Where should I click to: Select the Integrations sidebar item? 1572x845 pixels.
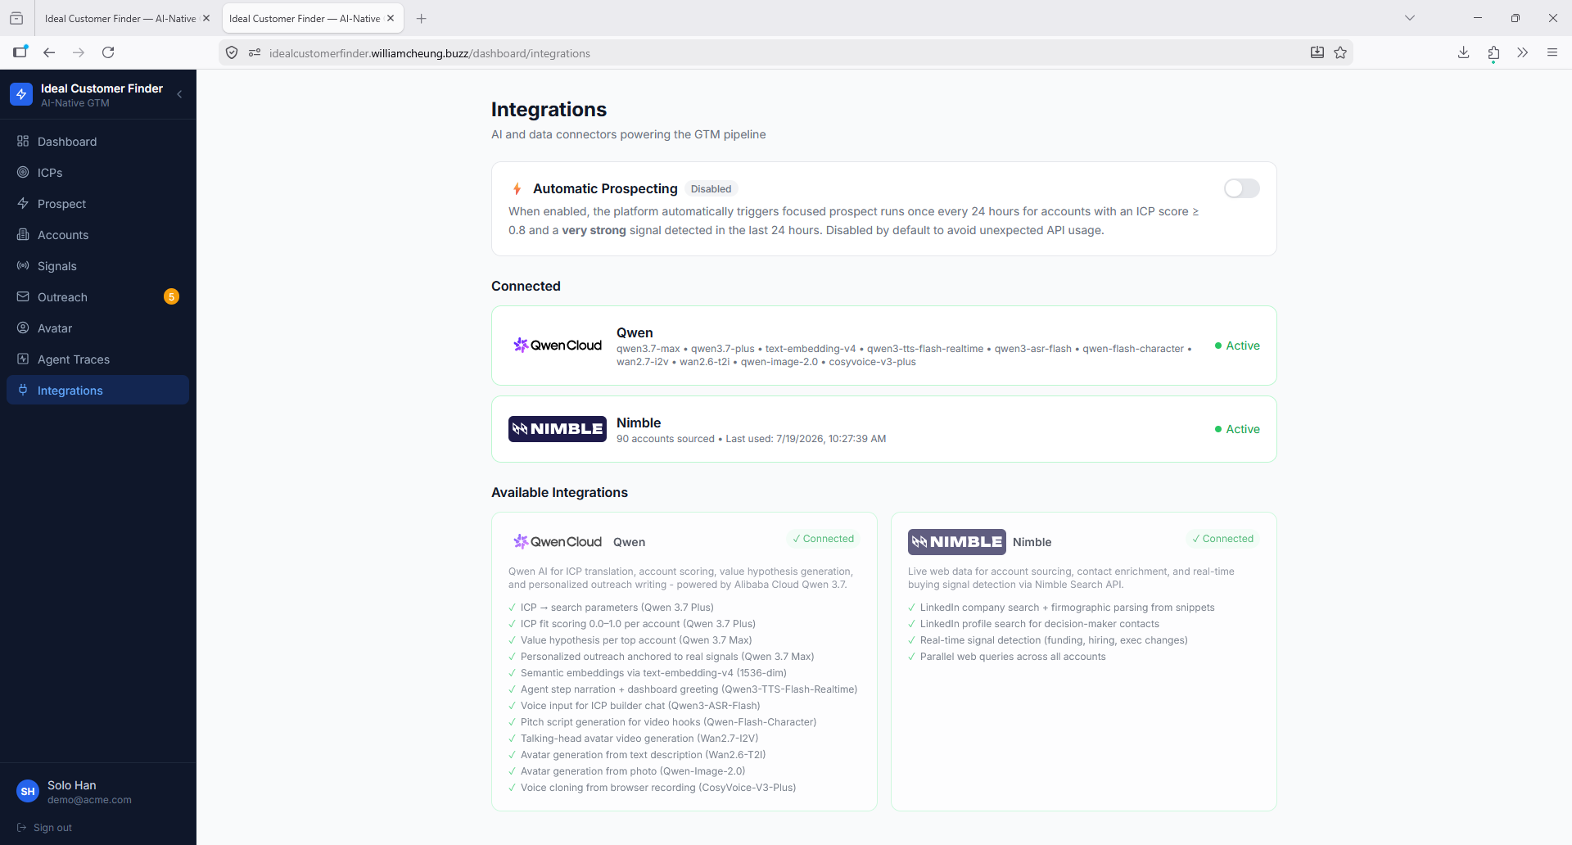tap(97, 391)
